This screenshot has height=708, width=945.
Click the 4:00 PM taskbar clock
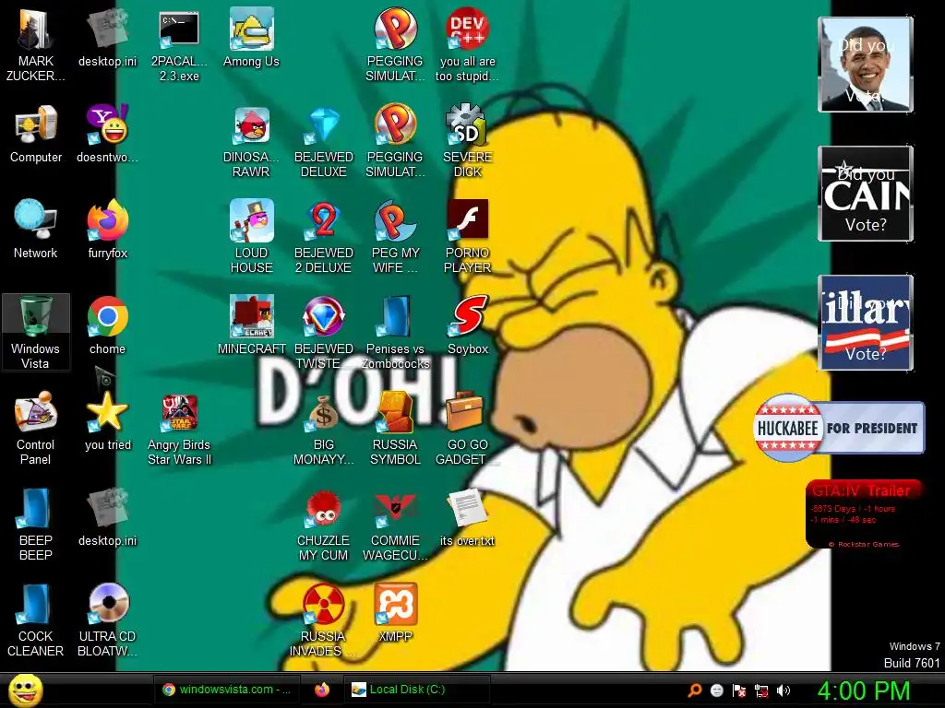tap(863, 690)
